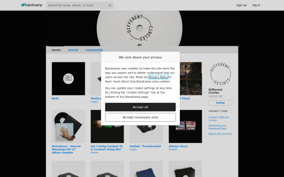Open the sign up link
Screen dimensions: 284x177
coord(241,5)
